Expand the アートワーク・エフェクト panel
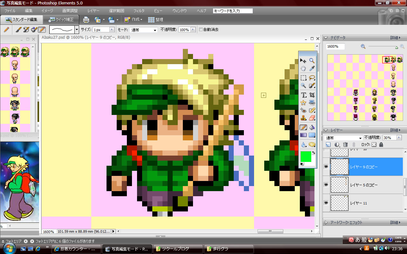This screenshot has height=254, width=407. 326,223
